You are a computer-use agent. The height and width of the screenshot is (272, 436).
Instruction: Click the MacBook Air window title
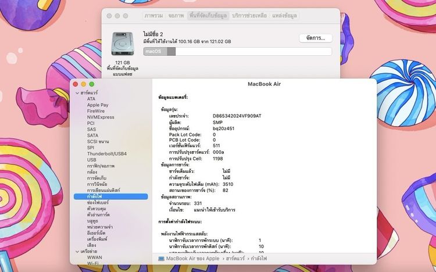pos(264,84)
